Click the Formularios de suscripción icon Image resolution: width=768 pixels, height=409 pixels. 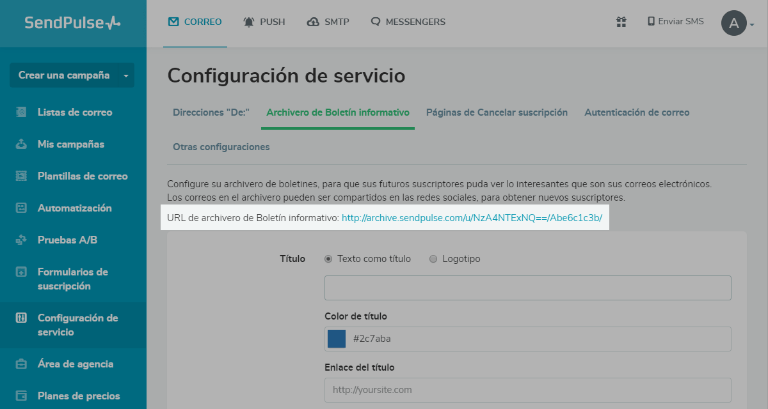(x=21, y=272)
